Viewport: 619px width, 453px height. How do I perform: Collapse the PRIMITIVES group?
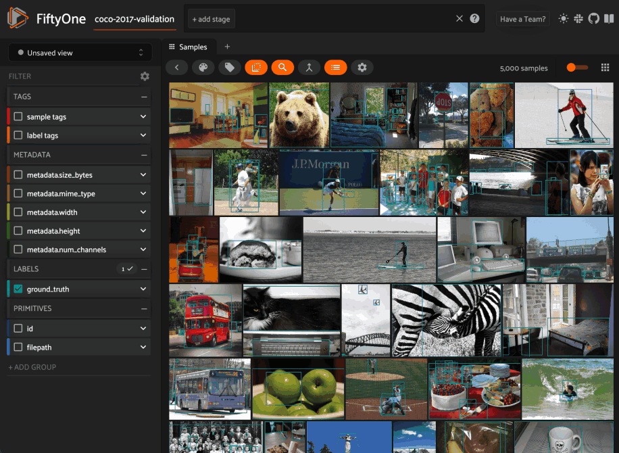pos(144,309)
